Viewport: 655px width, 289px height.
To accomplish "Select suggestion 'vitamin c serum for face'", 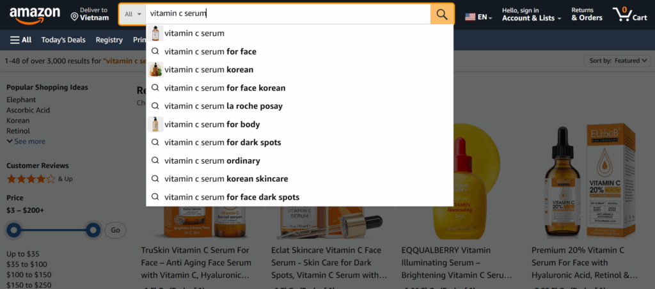I will (x=210, y=51).
